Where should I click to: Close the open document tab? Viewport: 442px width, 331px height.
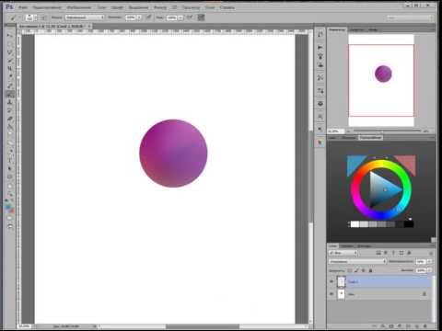click(89, 27)
